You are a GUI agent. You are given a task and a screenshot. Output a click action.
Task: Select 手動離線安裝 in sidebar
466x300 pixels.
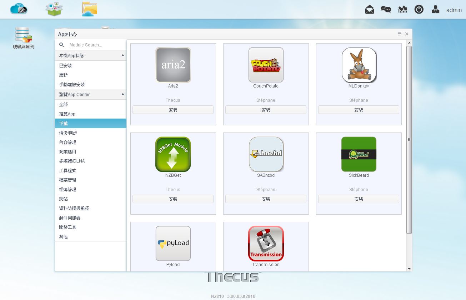[91, 85]
